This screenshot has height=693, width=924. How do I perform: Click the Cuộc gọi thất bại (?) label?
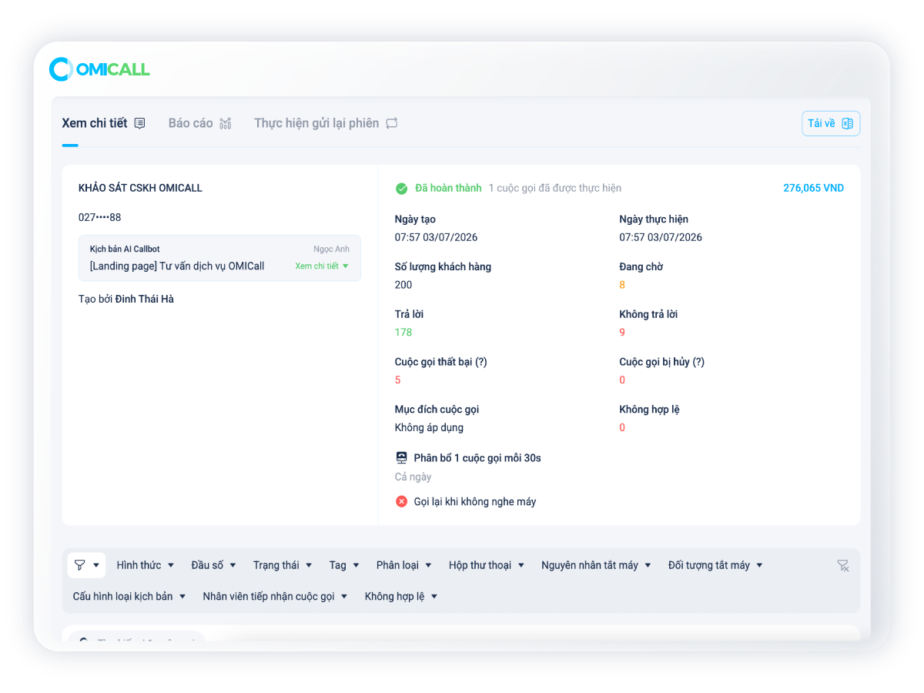[x=441, y=362]
